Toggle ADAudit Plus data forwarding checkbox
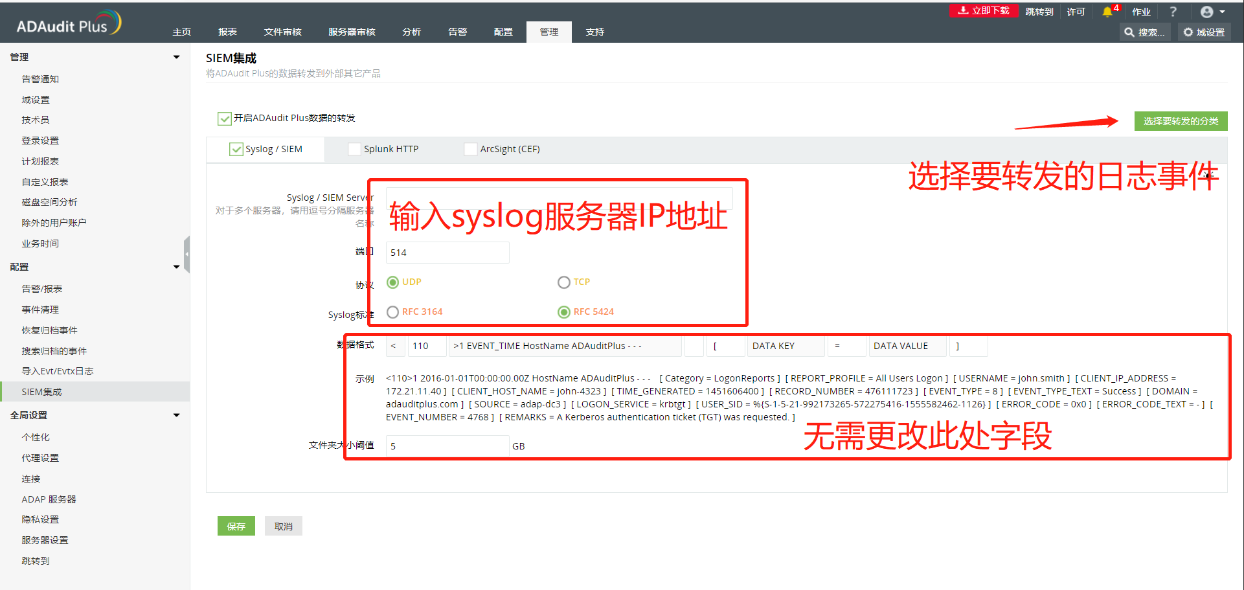Viewport: 1244px width, 590px height. coord(225,119)
